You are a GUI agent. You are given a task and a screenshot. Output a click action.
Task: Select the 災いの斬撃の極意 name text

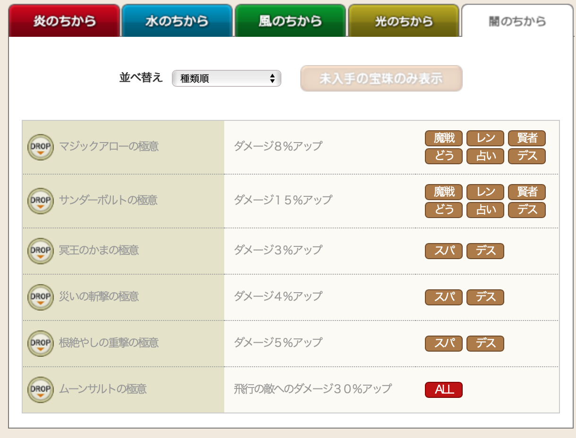point(99,296)
